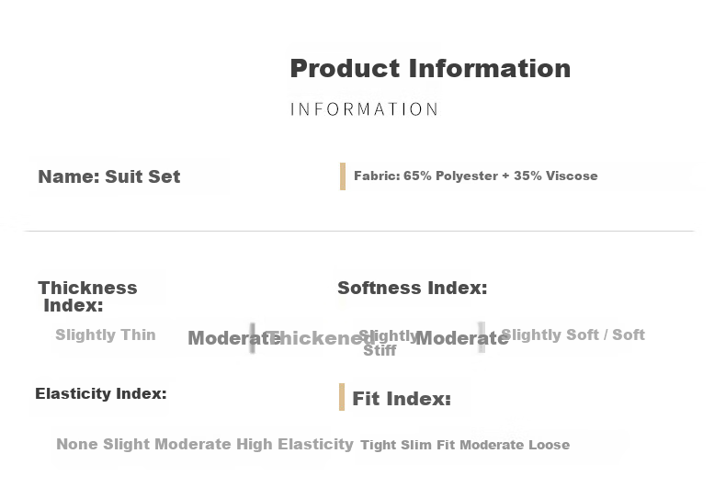Select the Name: Suit Set label
726x499 pixels.
point(109,176)
